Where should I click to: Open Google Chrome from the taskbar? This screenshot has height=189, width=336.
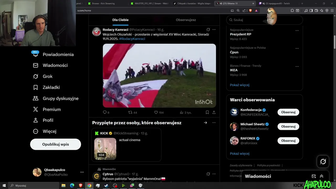click(89, 186)
